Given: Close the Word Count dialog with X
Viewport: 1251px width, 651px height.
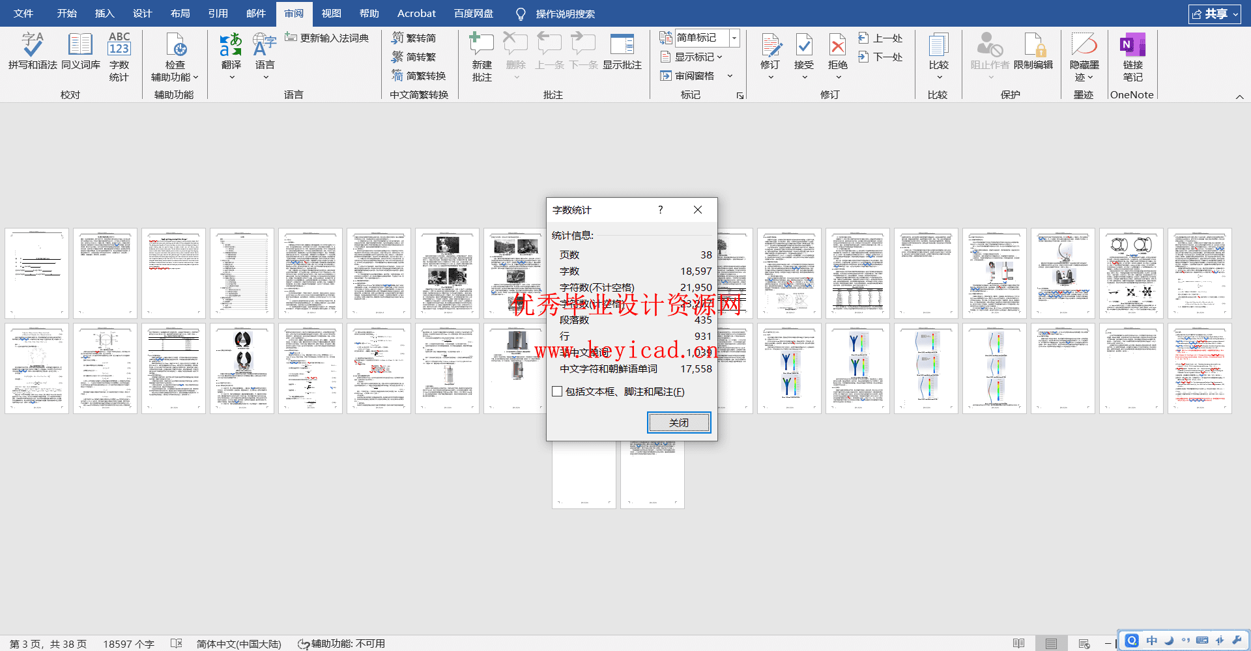Looking at the screenshot, I should point(698,210).
